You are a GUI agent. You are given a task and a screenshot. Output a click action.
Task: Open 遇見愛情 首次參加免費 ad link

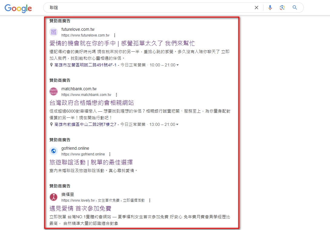(80, 208)
